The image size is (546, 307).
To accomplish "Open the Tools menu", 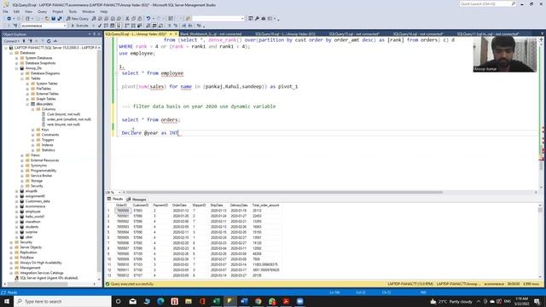I will pyautogui.click(x=73, y=11).
